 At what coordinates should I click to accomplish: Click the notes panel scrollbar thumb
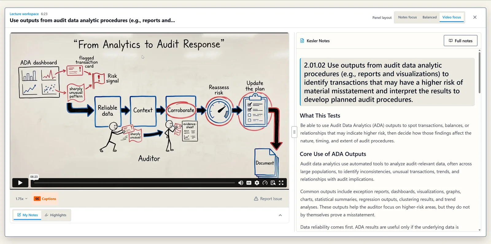[479, 73]
